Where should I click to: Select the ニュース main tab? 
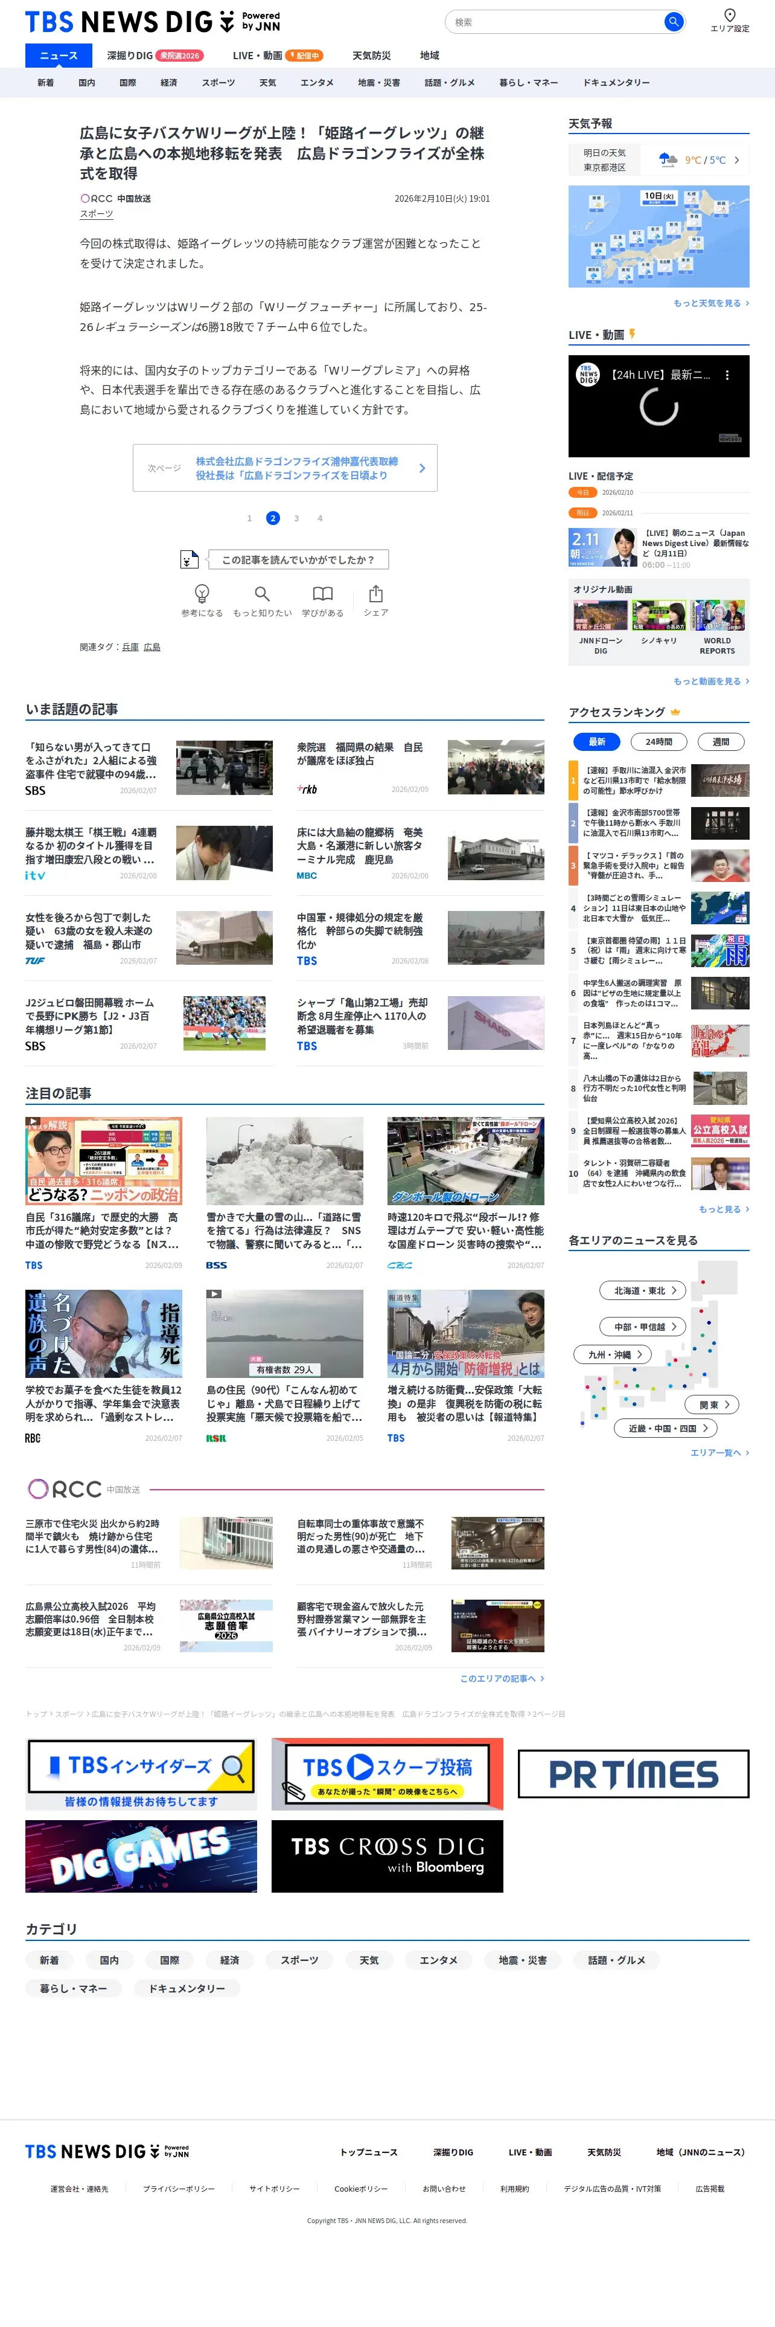point(59,55)
